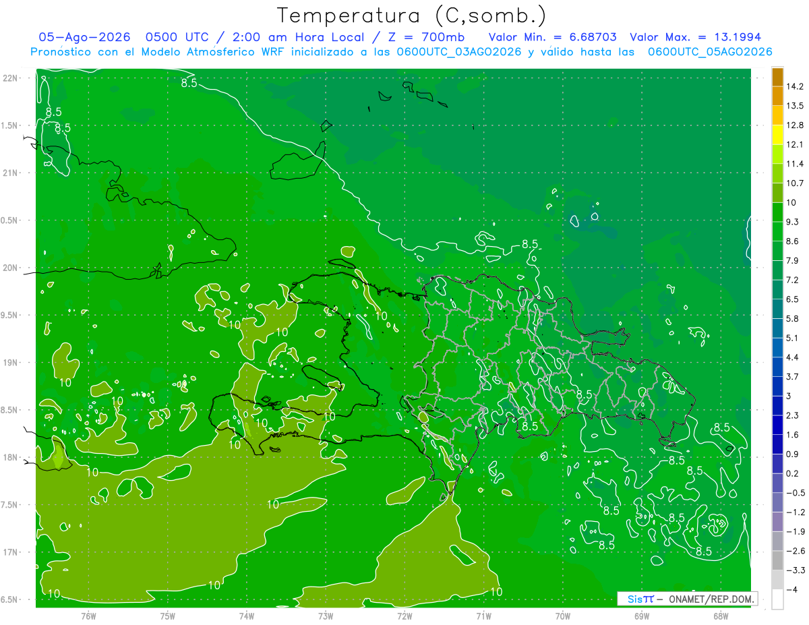Click the '12.1' color scale label
Viewport: 809px width, 625px height.
(796, 144)
